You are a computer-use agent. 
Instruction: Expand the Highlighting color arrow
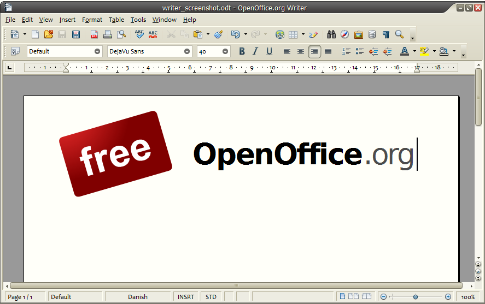tap(434, 51)
